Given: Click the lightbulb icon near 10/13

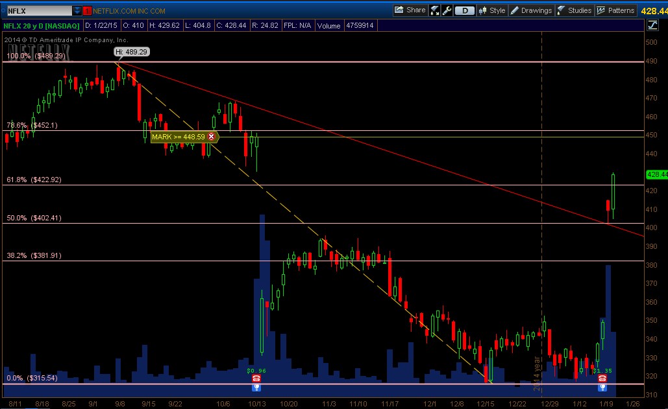Looking at the screenshot, I should 256,388.
